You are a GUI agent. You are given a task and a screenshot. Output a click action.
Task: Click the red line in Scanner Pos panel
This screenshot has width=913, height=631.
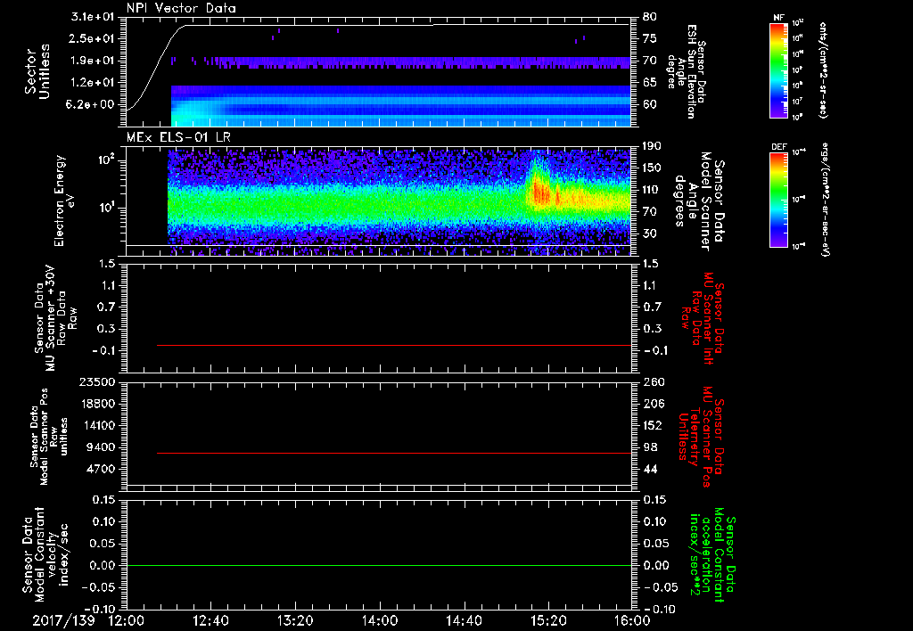[x=394, y=453]
